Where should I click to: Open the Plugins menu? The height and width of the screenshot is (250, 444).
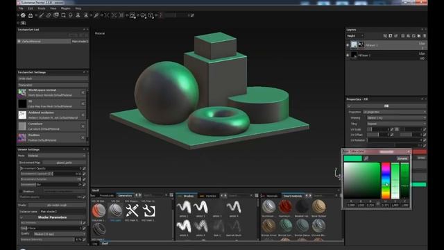point(66,8)
